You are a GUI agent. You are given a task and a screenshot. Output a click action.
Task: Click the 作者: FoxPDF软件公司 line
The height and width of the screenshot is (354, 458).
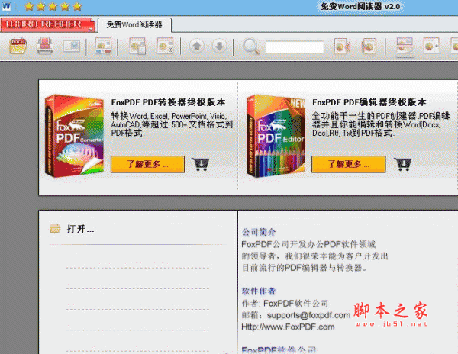[285, 304]
